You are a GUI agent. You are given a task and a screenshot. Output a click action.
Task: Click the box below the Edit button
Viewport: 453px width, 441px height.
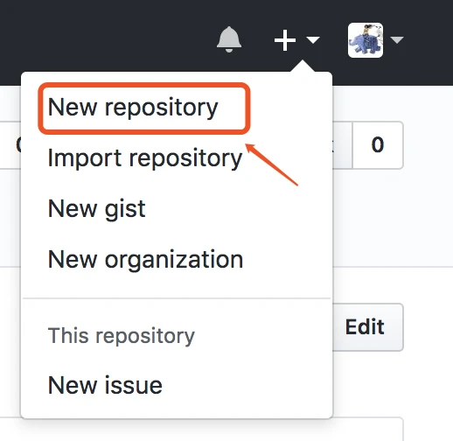[368, 430]
